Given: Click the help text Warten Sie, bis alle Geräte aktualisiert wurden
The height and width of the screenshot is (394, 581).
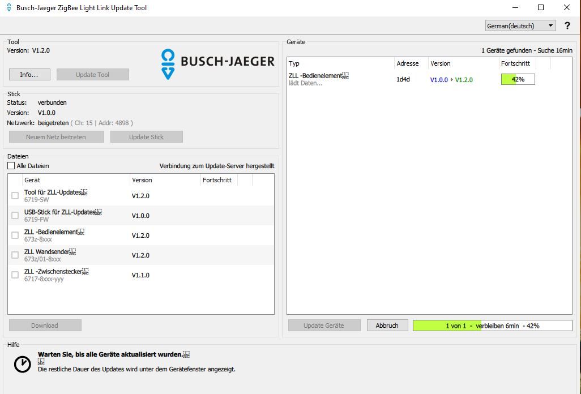Looking at the screenshot, I should tap(110, 354).
